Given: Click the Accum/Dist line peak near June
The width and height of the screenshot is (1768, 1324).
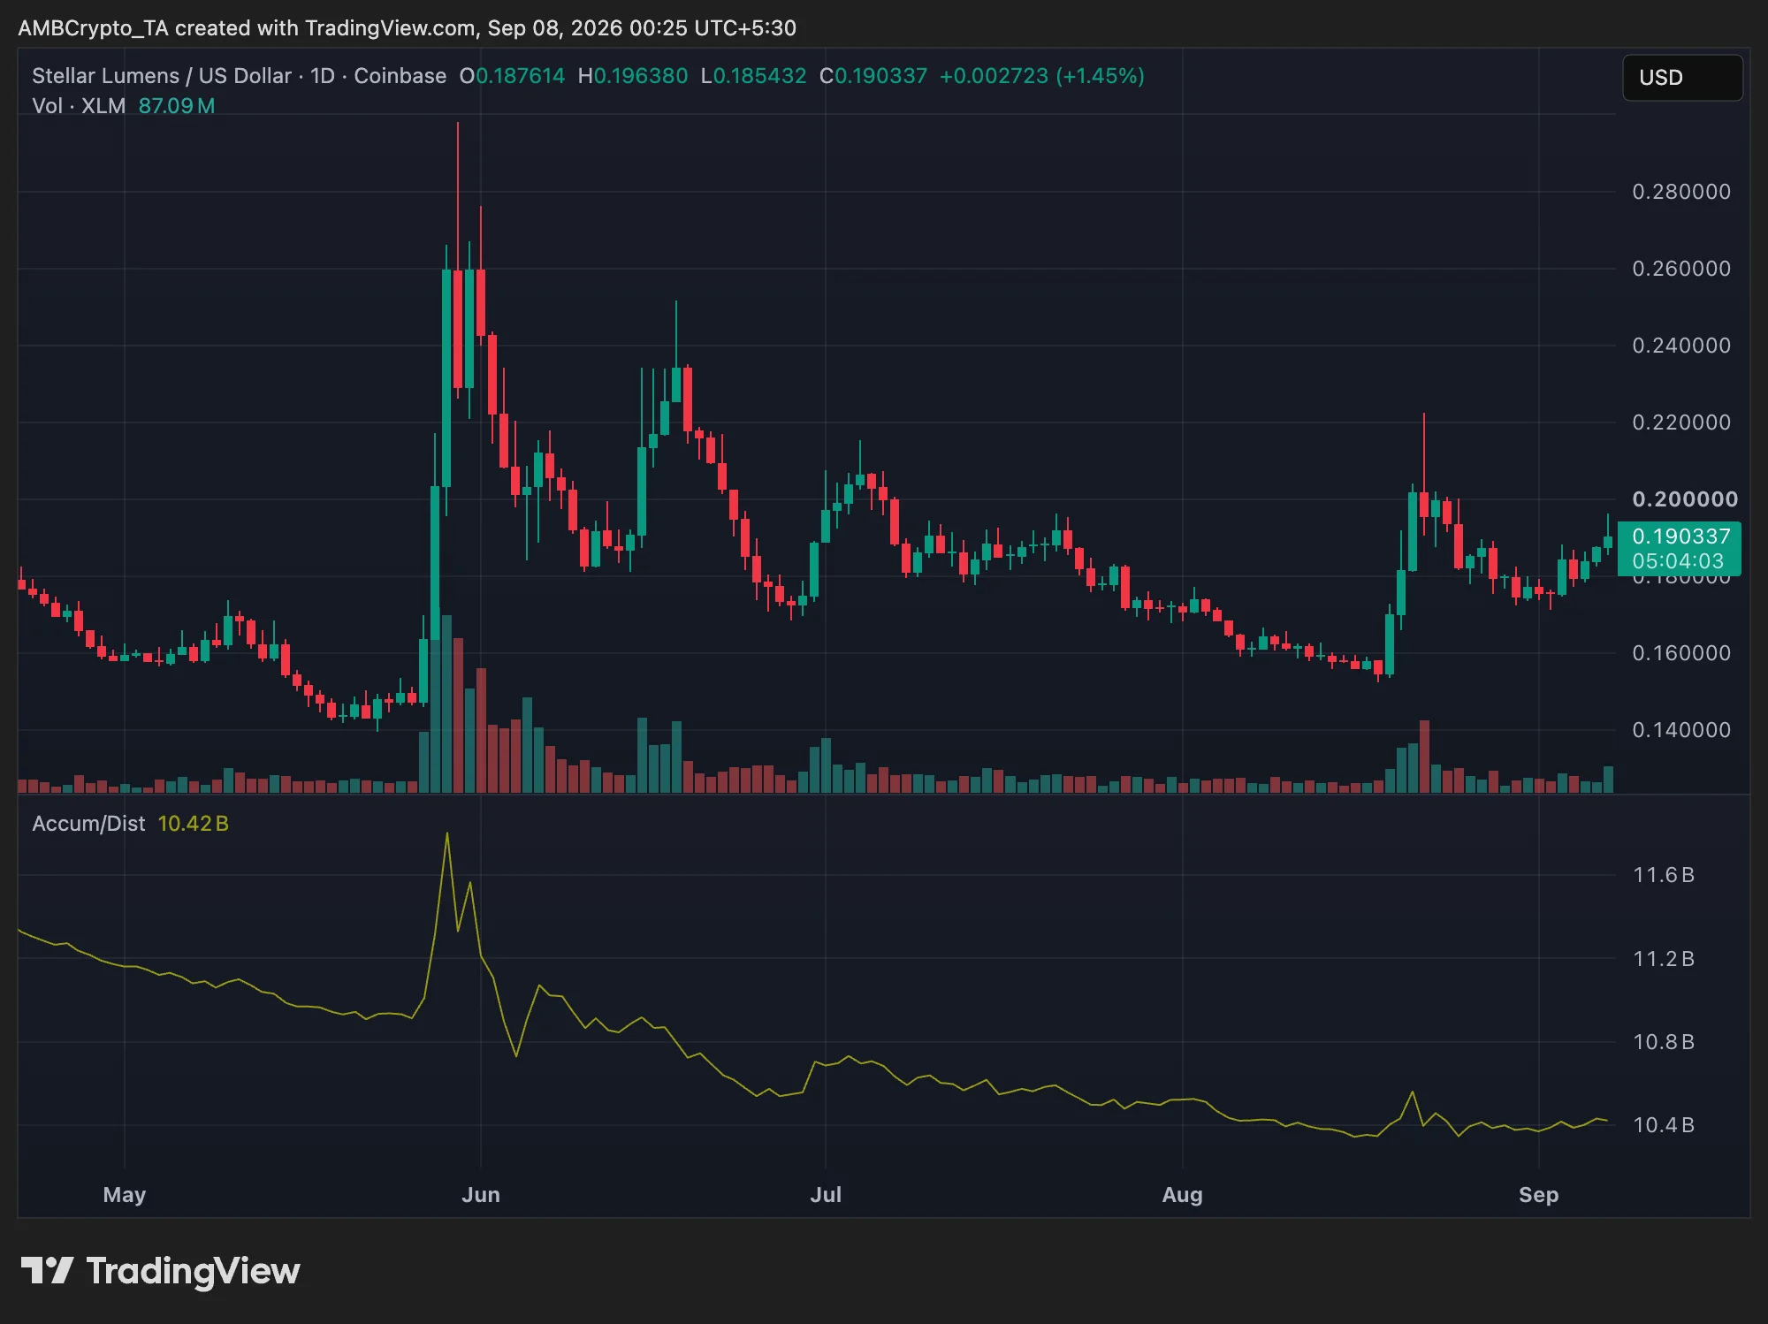Looking at the screenshot, I should point(447,833).
